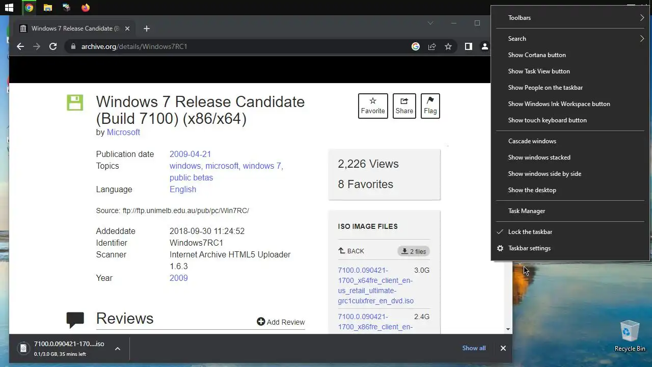Click the Reviews speech bubble icon

coord(75,319)
